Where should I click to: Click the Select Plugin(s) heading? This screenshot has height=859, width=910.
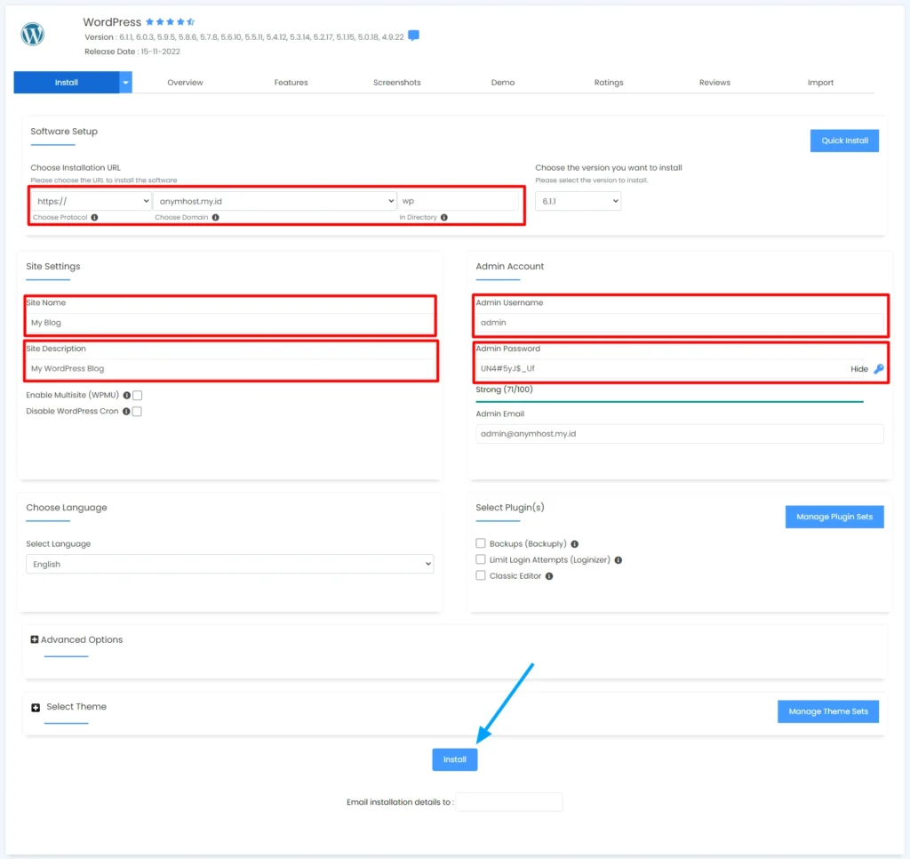pos(510,508)
